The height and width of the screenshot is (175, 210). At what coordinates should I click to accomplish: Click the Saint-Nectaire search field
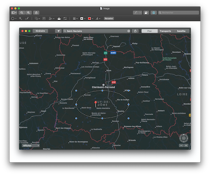[x=97, y=31]
